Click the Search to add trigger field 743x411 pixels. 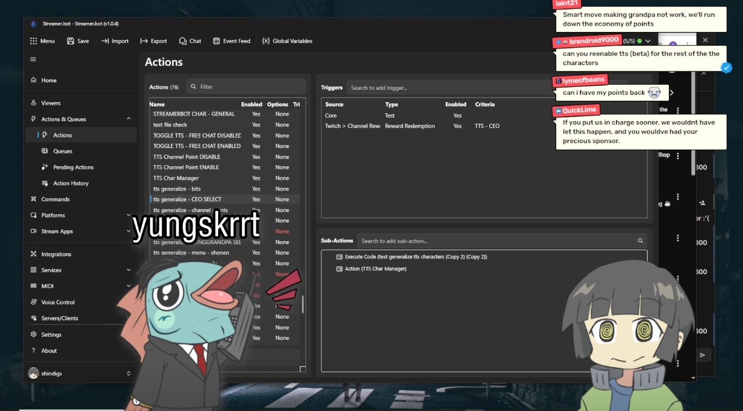487,88
